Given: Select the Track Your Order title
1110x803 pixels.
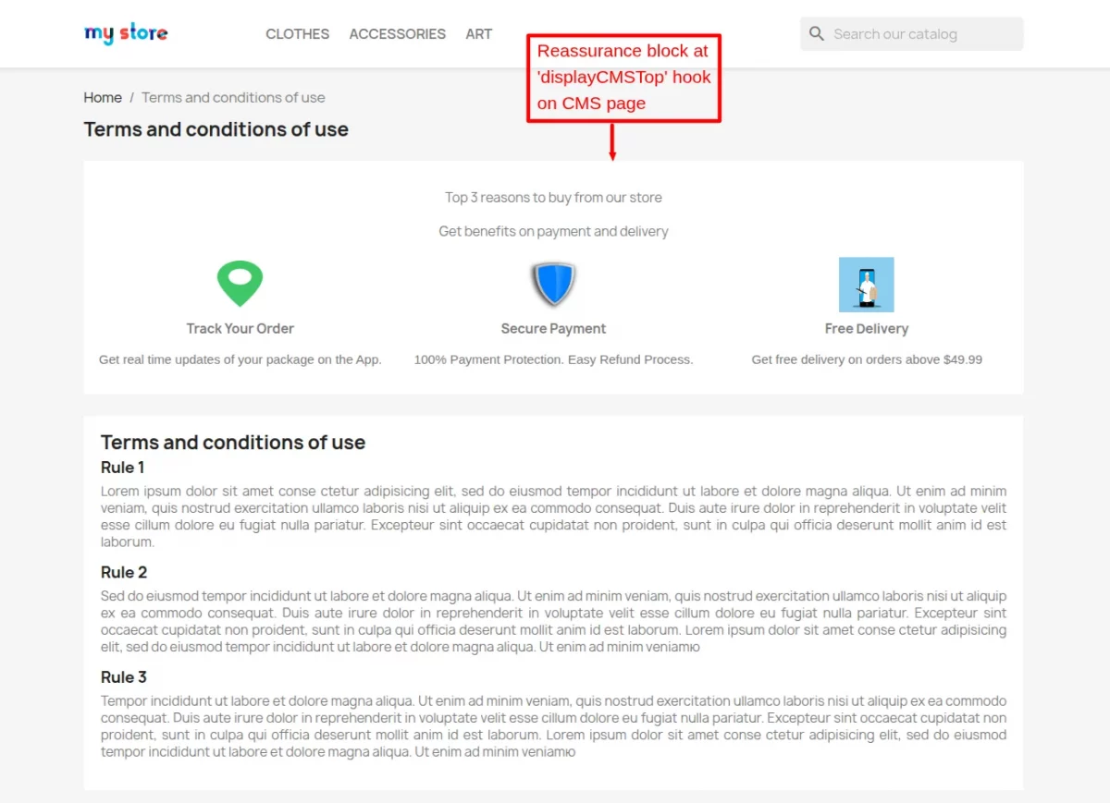Looking at the screenshot, I should [x=240, y=329].
